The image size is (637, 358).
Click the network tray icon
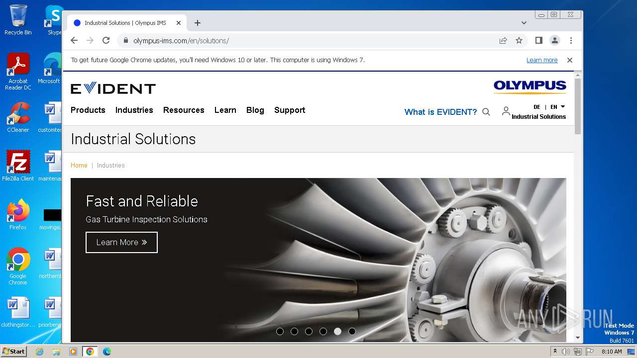(578, 352)
